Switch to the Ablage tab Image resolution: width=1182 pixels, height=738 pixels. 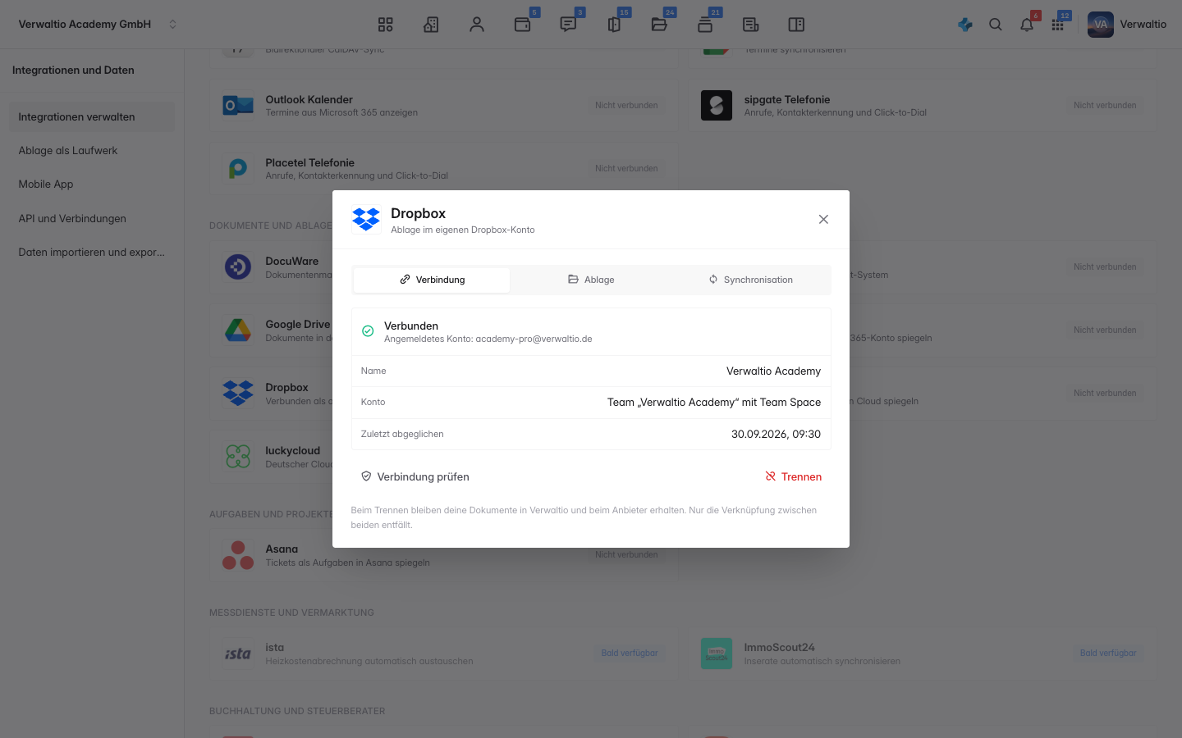click(x=591, y=280)
